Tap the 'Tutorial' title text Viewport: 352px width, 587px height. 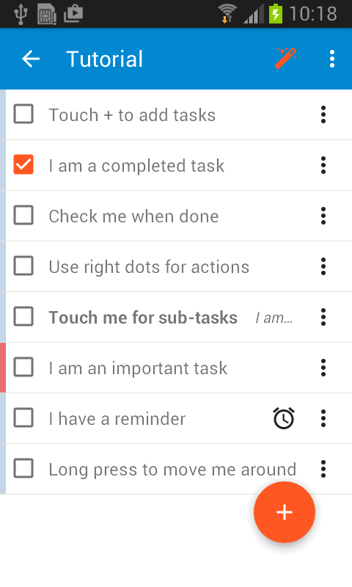pyautogui.click(x=104, y=59)
